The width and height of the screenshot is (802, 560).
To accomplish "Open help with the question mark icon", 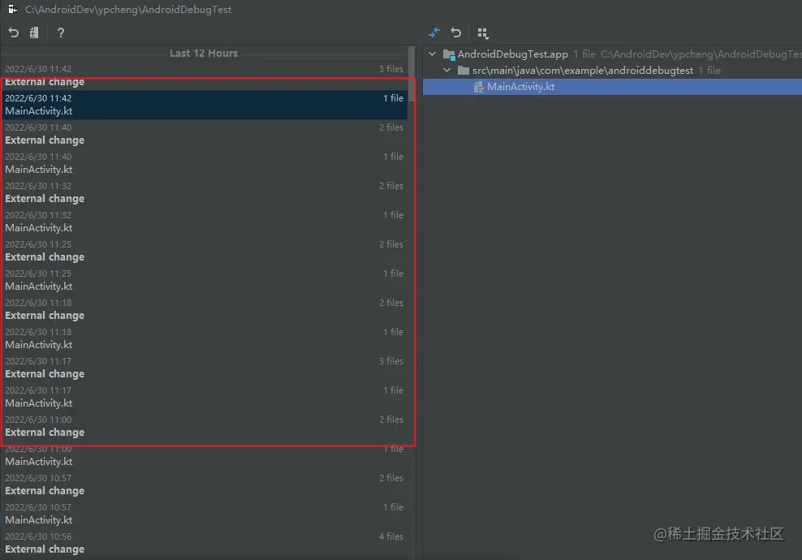I will click(x=60, y=32).
